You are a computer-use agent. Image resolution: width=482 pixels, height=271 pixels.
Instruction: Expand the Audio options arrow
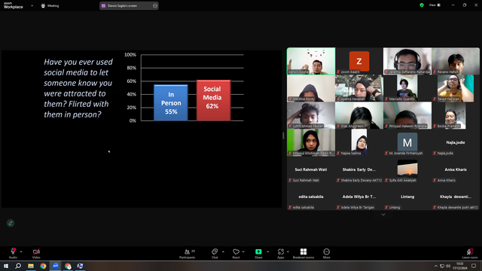(21, 251)
